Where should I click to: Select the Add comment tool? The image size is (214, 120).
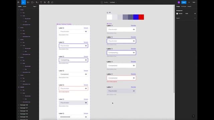click(52, 2)
